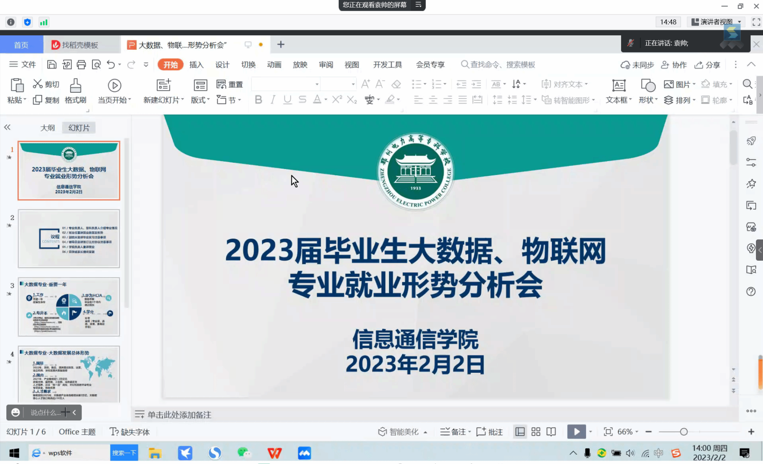
Task: Click the 协作 collaborate button
Action: point(674,65)
